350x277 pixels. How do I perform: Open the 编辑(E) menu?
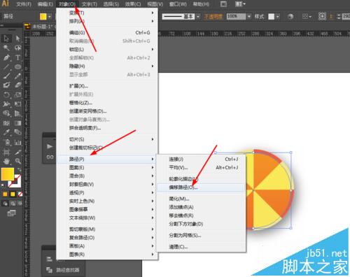(x=45, y=4)
